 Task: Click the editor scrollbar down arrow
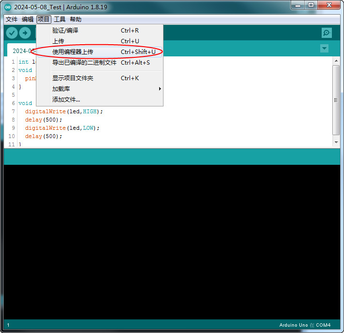(336, 142)
